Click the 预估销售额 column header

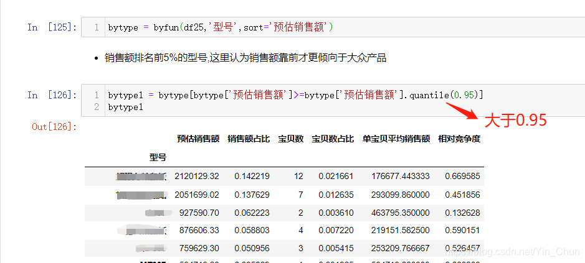198,139
